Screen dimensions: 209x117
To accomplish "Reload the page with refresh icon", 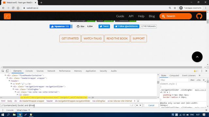I will (13, 8).
